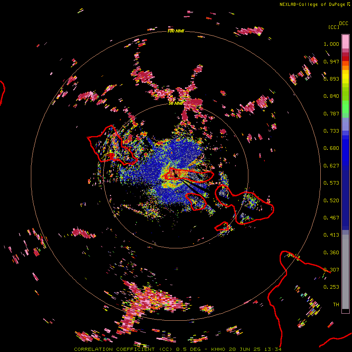Click the 0.787 scale value
Viewport: 352px width, 352px height.
click(x=331, y=113)
